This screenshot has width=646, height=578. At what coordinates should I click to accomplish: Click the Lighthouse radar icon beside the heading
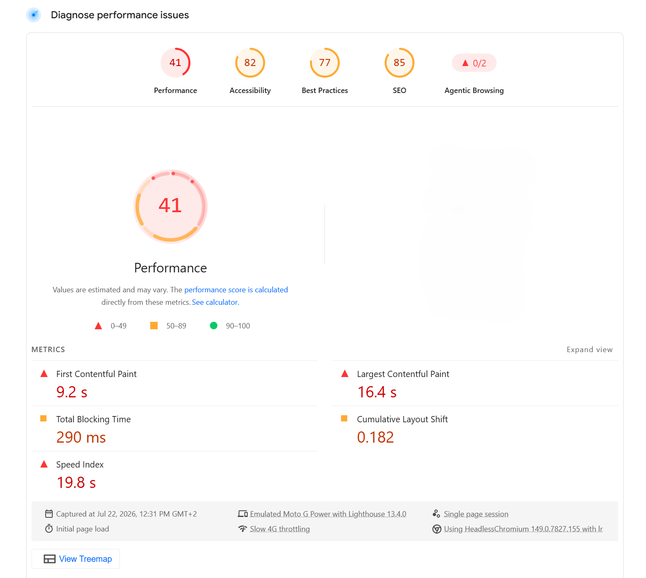pos(34,15)
